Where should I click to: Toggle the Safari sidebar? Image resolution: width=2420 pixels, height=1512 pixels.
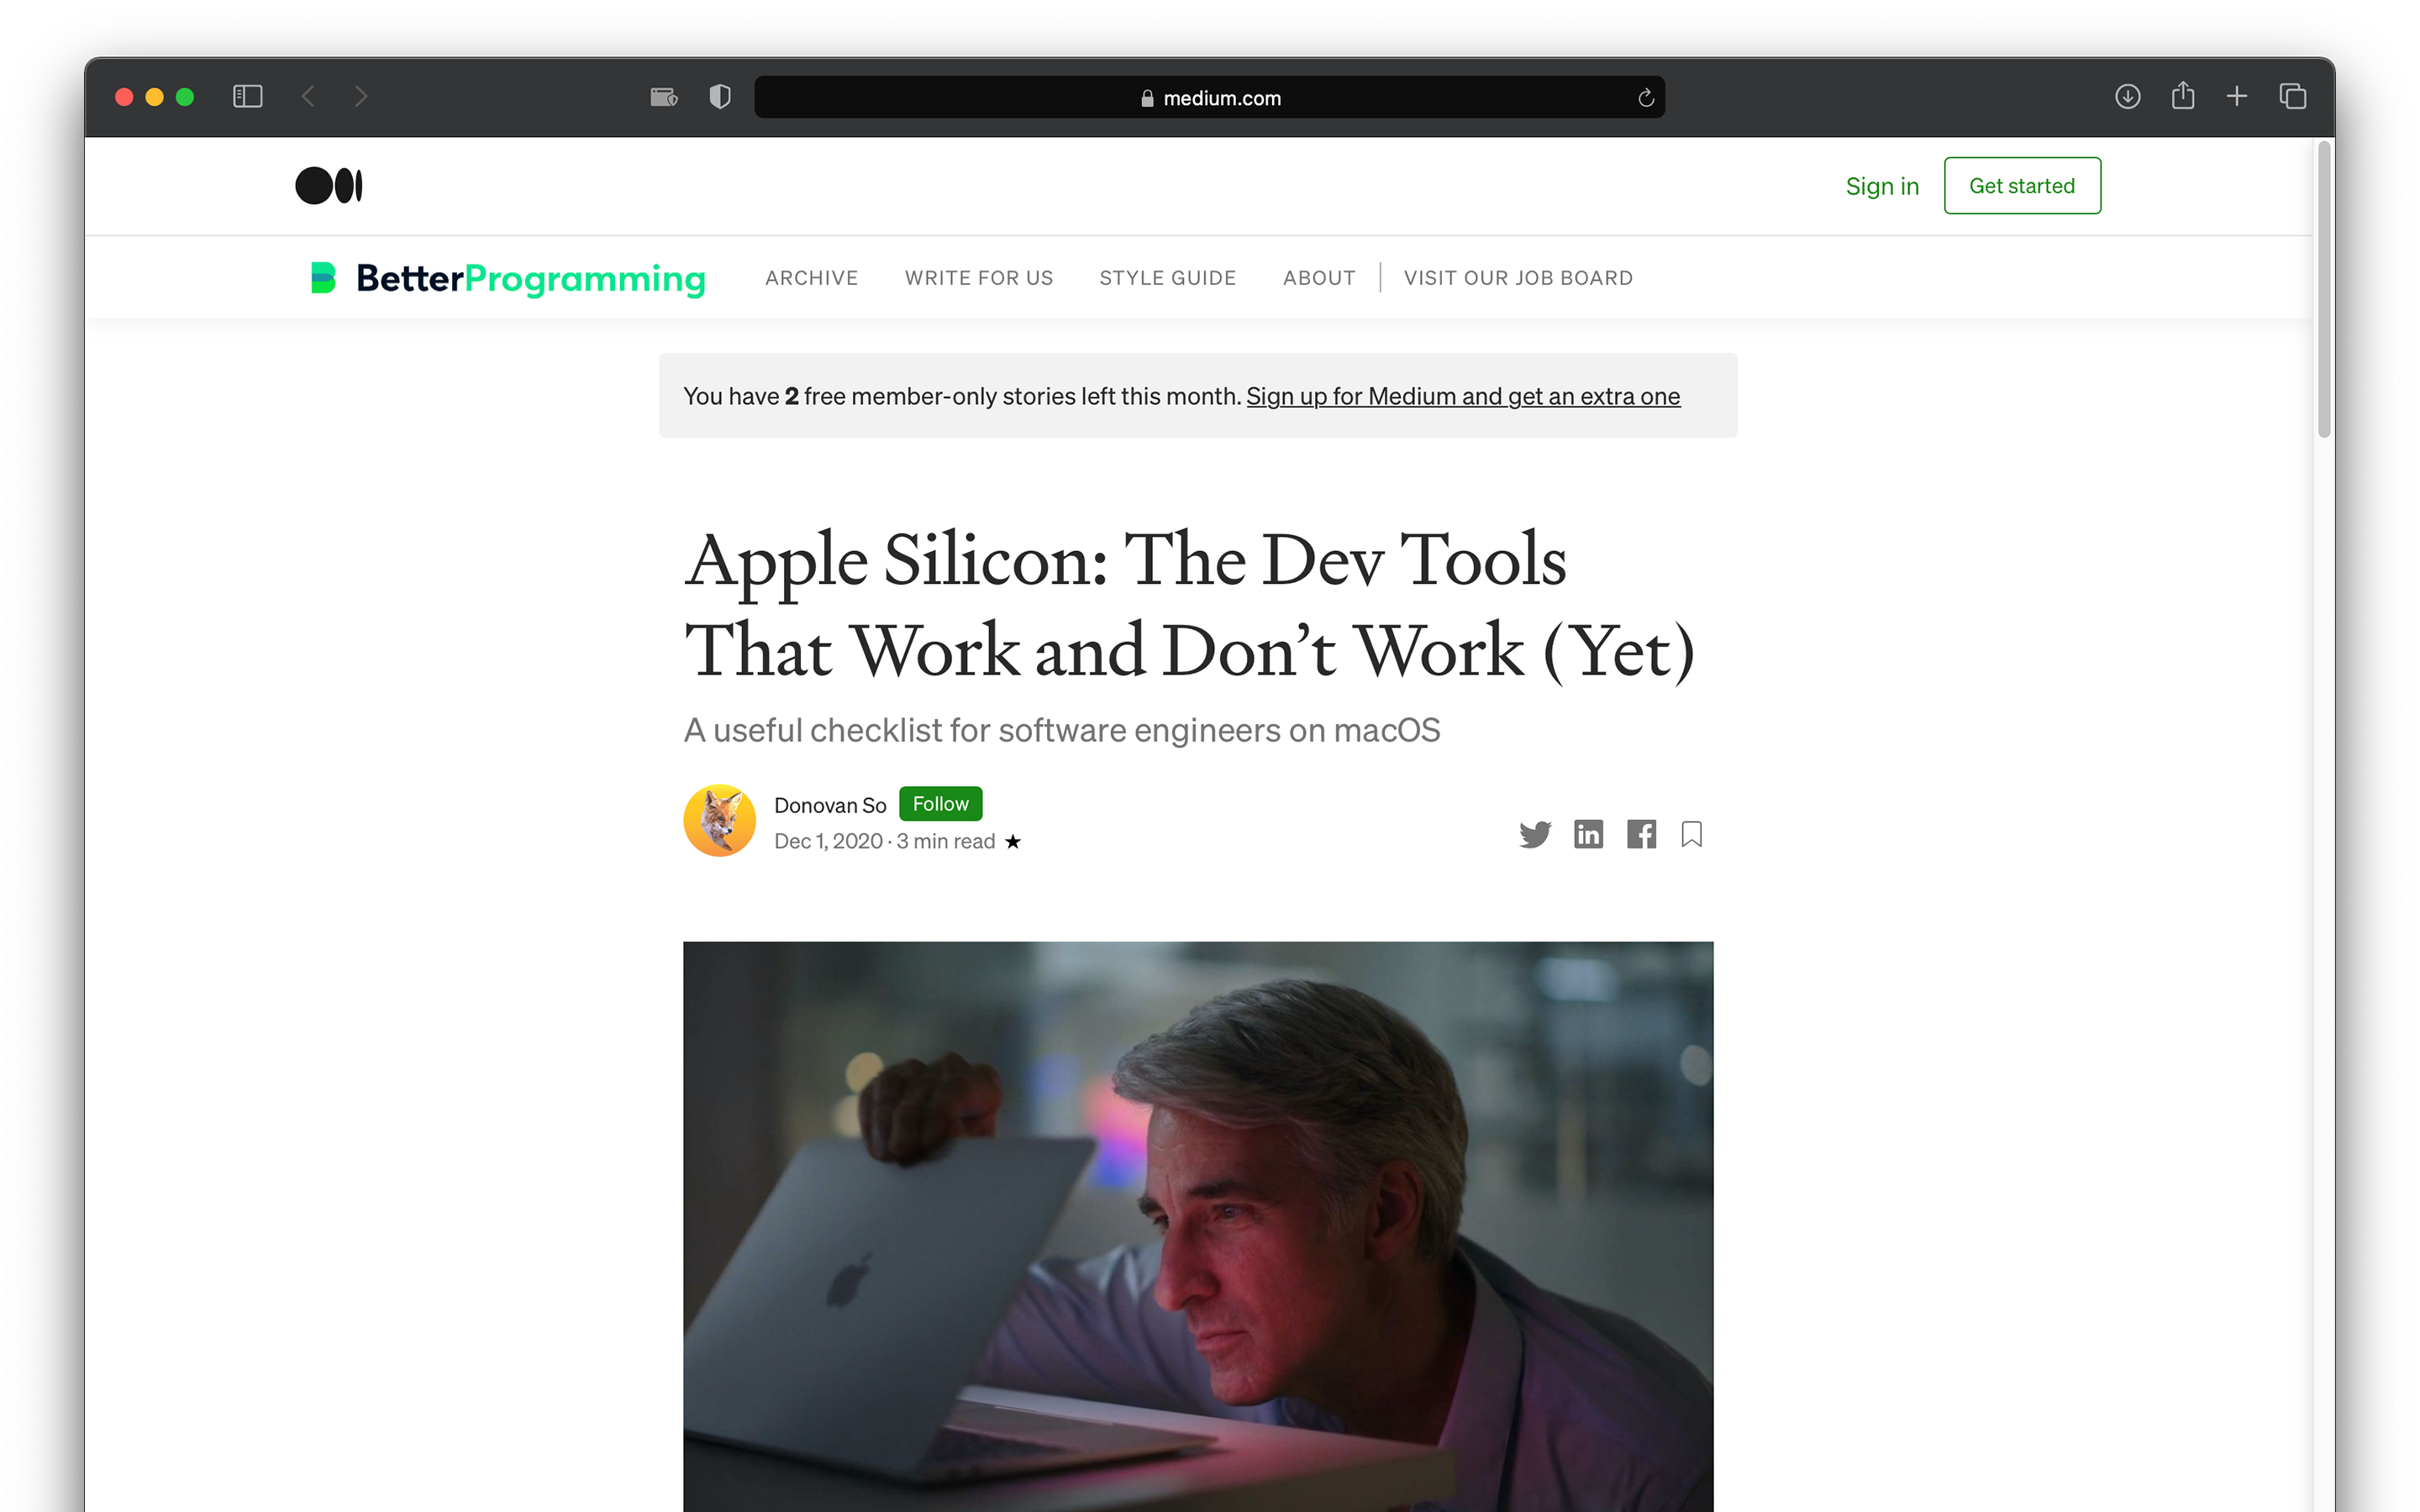point(247,96)
